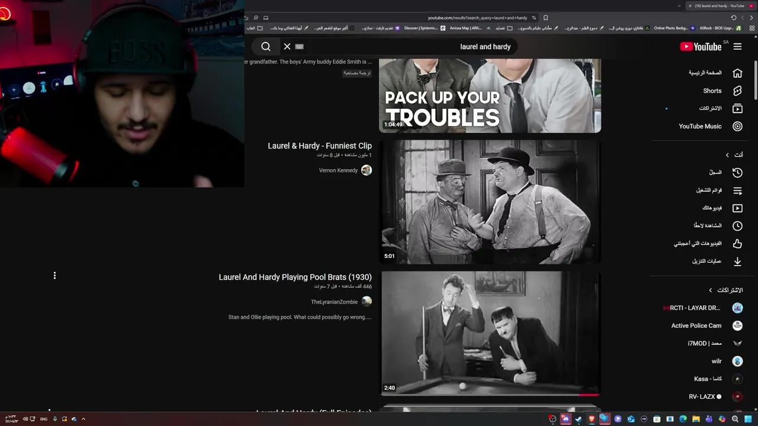Open title 'Laurel & Hardy - Funniest Clip'
758x426 pixels.
320,146
